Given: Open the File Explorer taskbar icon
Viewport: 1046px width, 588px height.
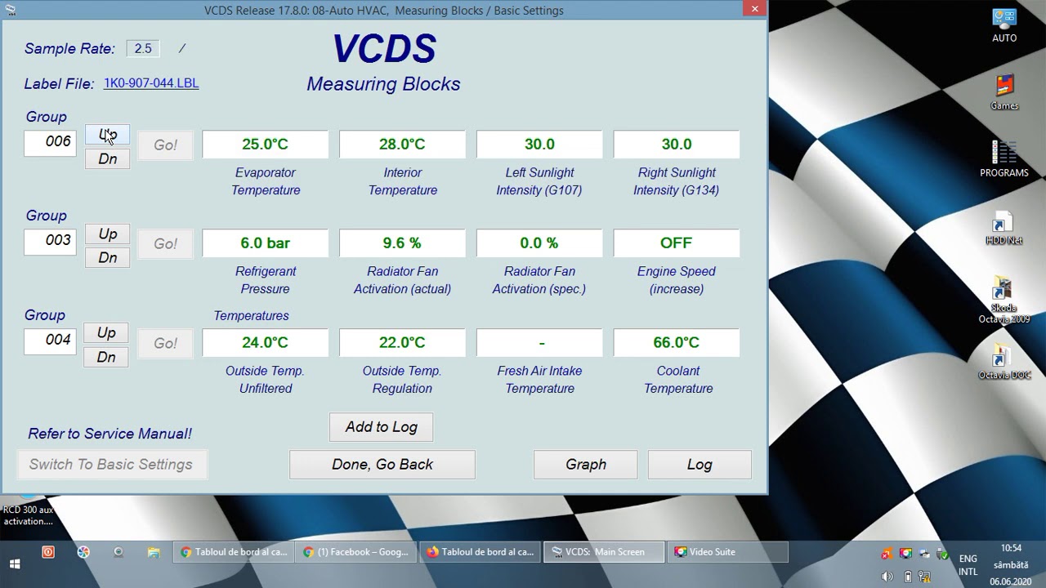Looking at the screenshot, I should [x=154, y=552].
